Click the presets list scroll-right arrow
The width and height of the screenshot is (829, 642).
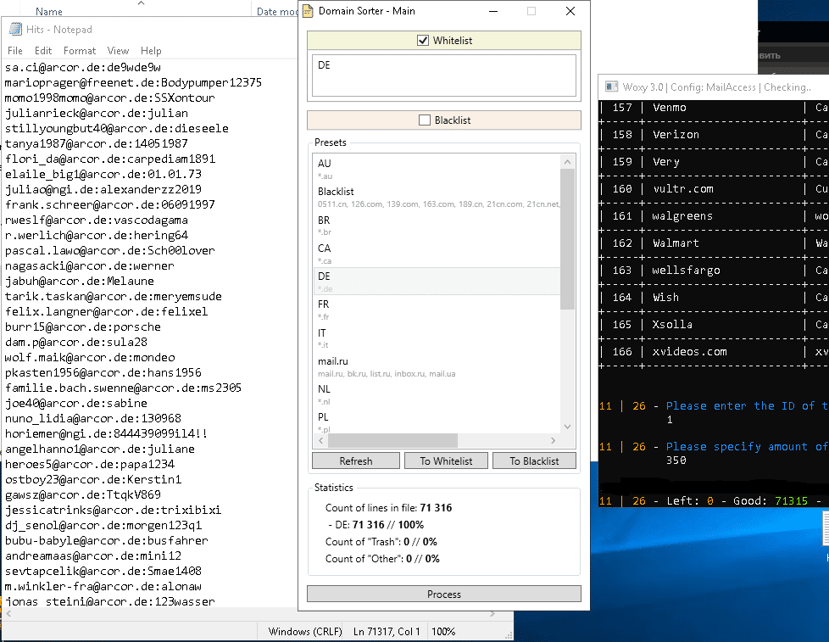pos(553,440)
